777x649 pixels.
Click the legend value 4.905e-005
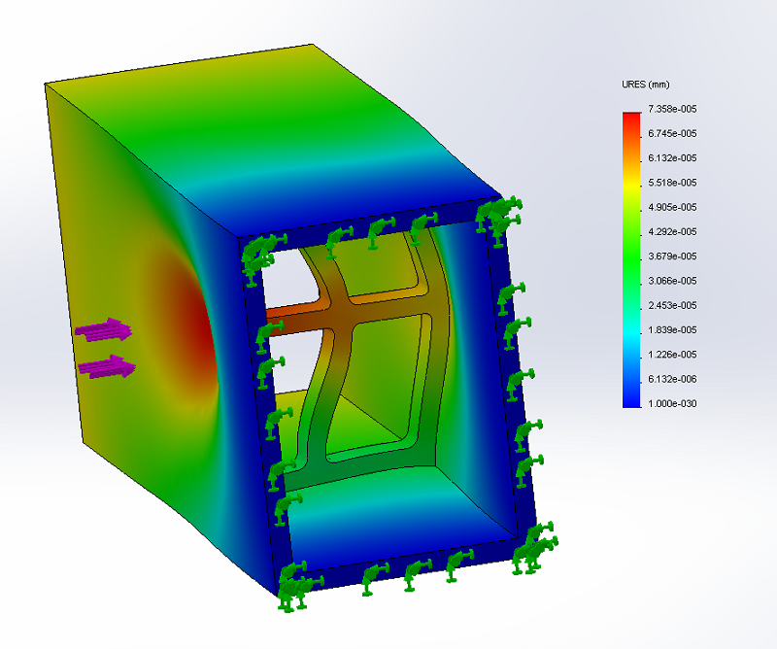pos(672,207)
